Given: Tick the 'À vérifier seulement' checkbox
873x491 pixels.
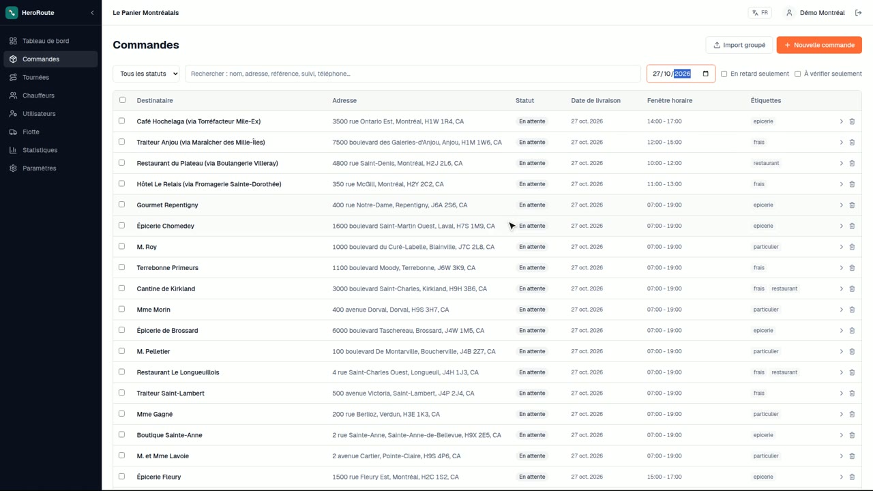Looking at the screenshot, I should (x=798, y=74).
